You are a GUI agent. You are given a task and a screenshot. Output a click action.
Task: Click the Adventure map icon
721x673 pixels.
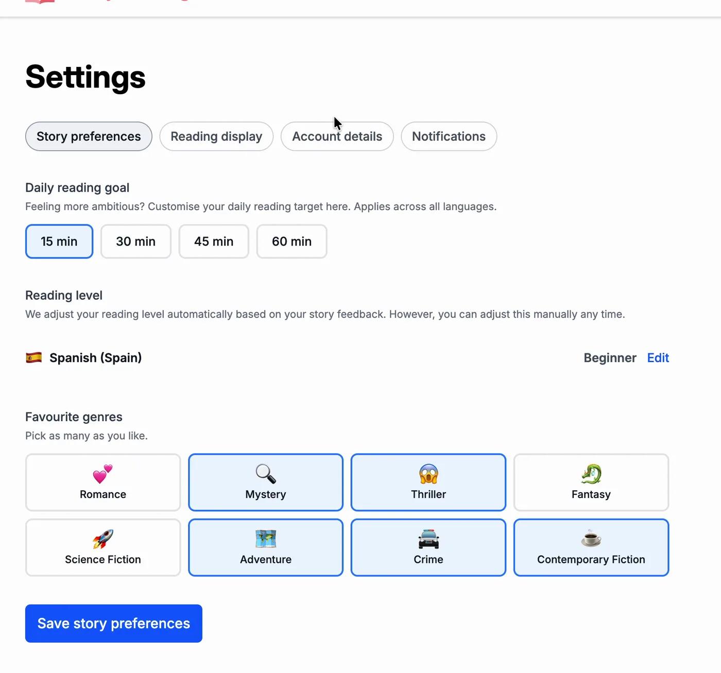pyautogui.click(x=266, y=539)
